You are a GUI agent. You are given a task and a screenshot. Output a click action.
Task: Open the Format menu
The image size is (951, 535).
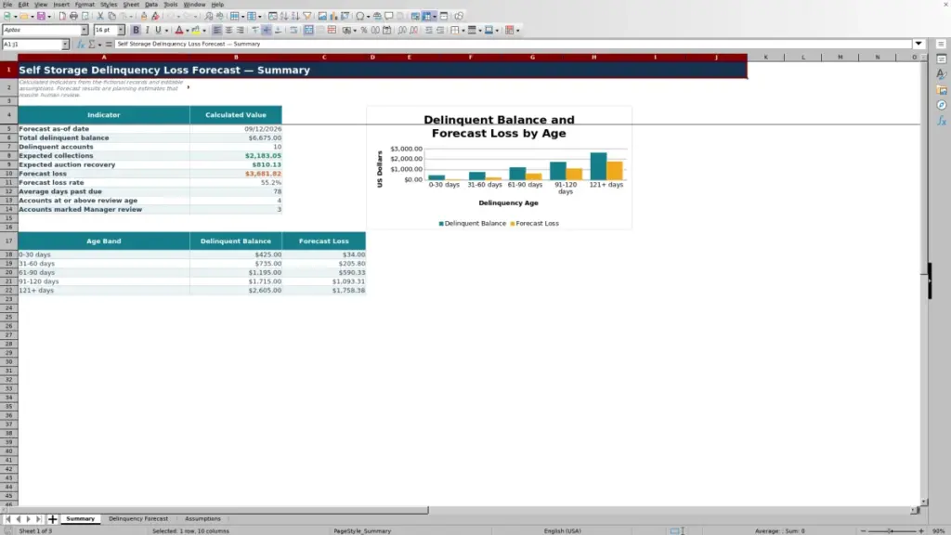coord(85,5)
